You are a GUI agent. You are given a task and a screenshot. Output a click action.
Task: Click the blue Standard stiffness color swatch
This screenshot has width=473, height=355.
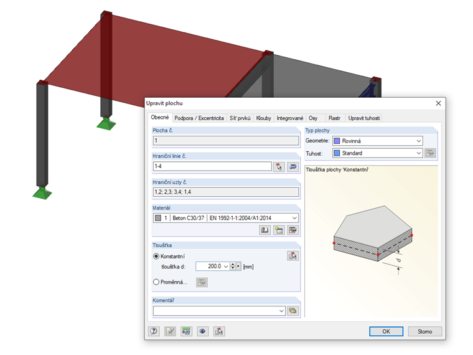337,153
